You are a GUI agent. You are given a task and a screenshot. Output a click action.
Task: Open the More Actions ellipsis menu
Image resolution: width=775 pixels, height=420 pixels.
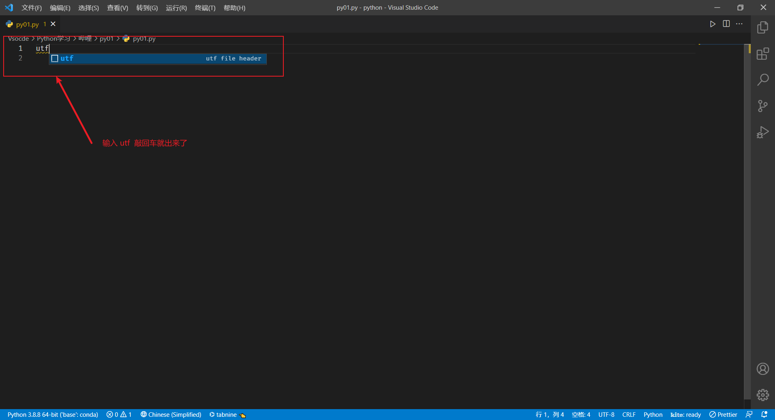[x=739, y=24]
